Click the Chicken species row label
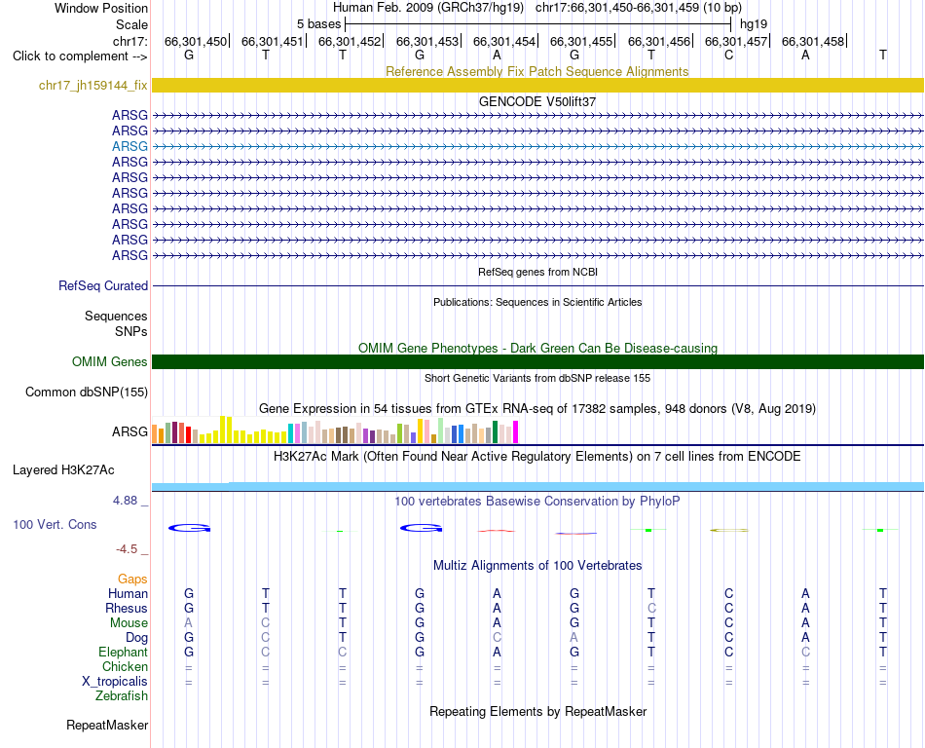 pos(125,666)
